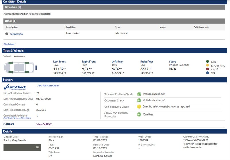Screen dimensions: 230x160
Task: Click yellow alert icon for Use and Event Check
Action: point(139,107)
